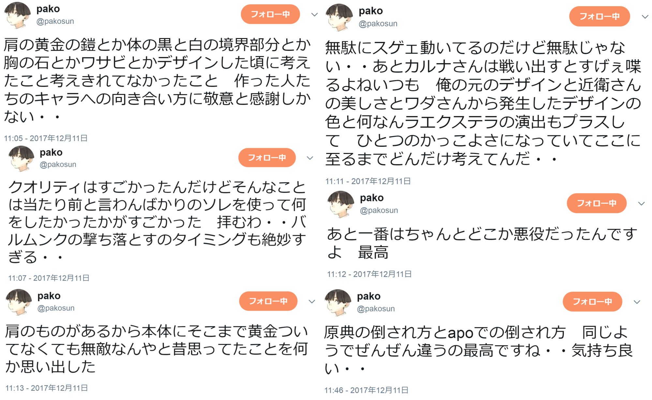Click the avatar on the 11:11 tweet
652x400 pixels.
(x=339, y=17)
